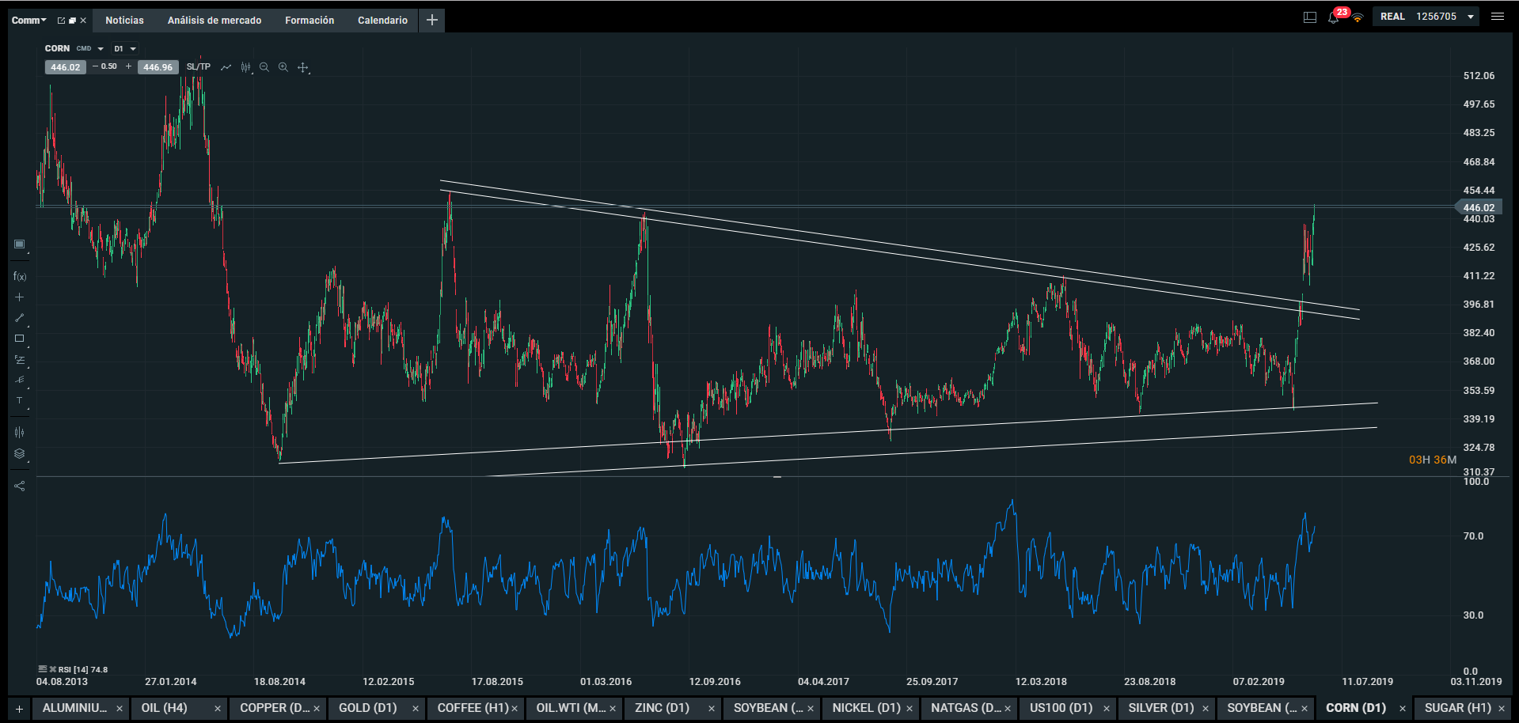Switch to the GOLD (D1) chart tab
The image size is (1519, 723).
point(368,708)
